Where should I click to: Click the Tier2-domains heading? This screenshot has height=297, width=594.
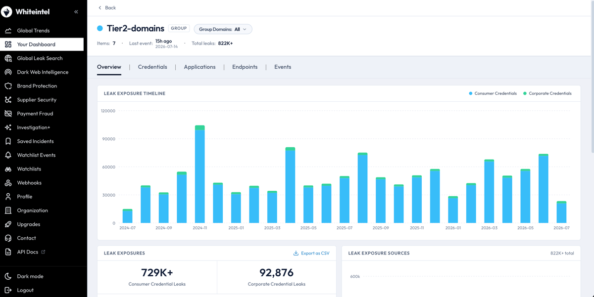tap(136, 29)
